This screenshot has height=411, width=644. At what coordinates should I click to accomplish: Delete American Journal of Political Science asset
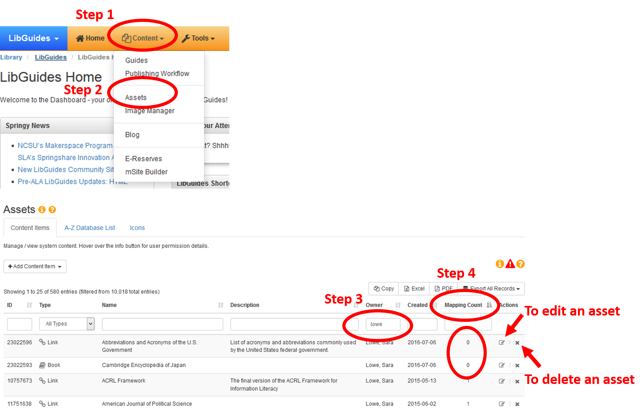(x=517, y=404)
